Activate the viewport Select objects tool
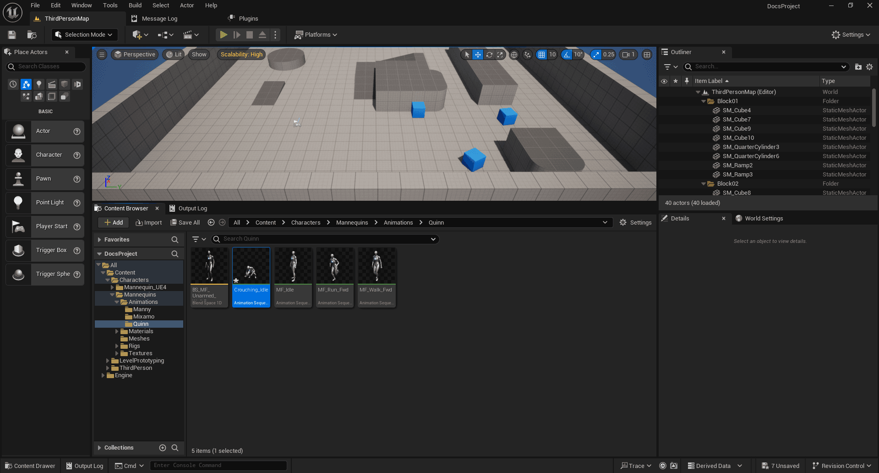Viewport: 879px width, 473px height. (x=467, y=55)
